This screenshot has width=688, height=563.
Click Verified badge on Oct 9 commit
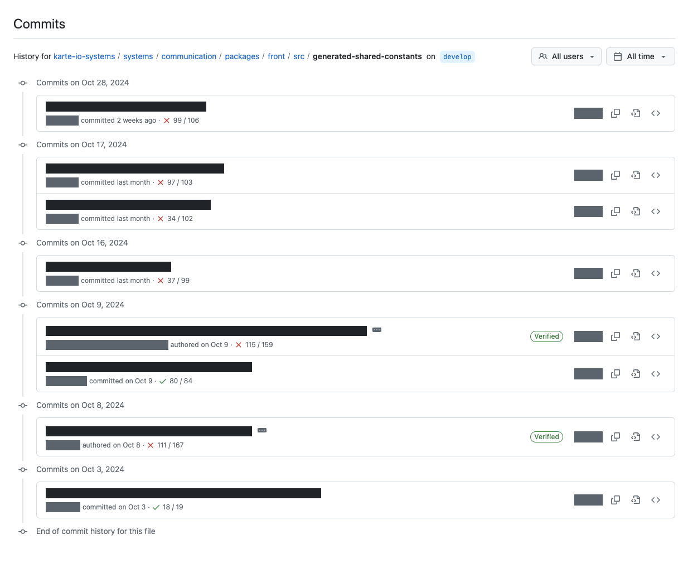coord(546,336)
